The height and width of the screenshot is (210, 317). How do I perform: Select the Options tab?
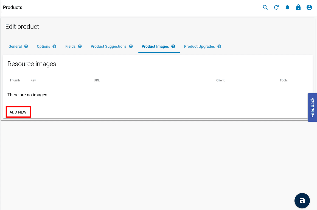(43, 46)
